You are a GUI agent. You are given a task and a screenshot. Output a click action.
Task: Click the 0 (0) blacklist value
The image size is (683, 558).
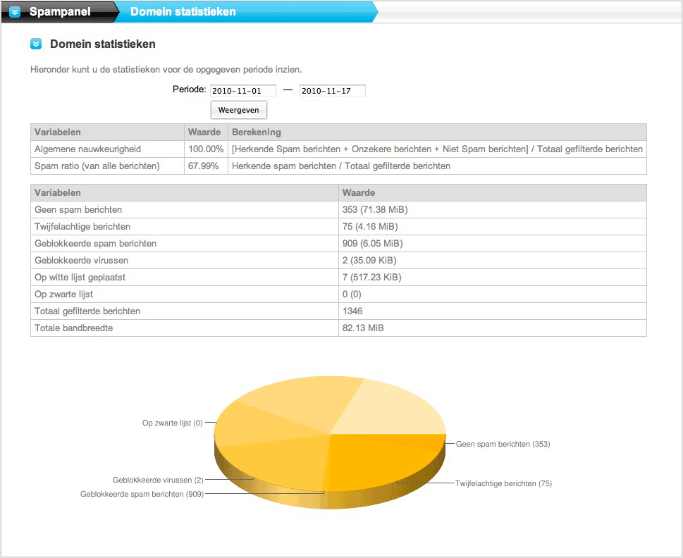(x=352, y=294)
